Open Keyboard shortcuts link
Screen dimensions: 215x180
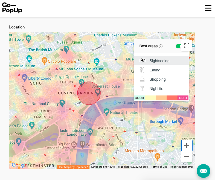(x=103, y=167)
